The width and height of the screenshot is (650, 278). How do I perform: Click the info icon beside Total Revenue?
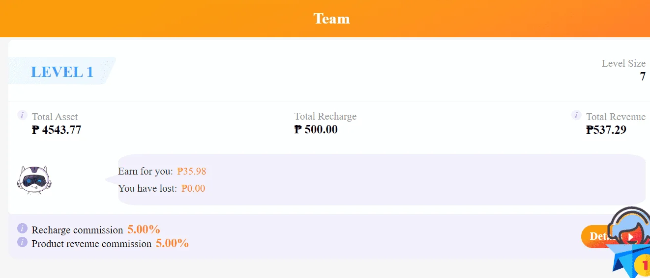point(576,115)
